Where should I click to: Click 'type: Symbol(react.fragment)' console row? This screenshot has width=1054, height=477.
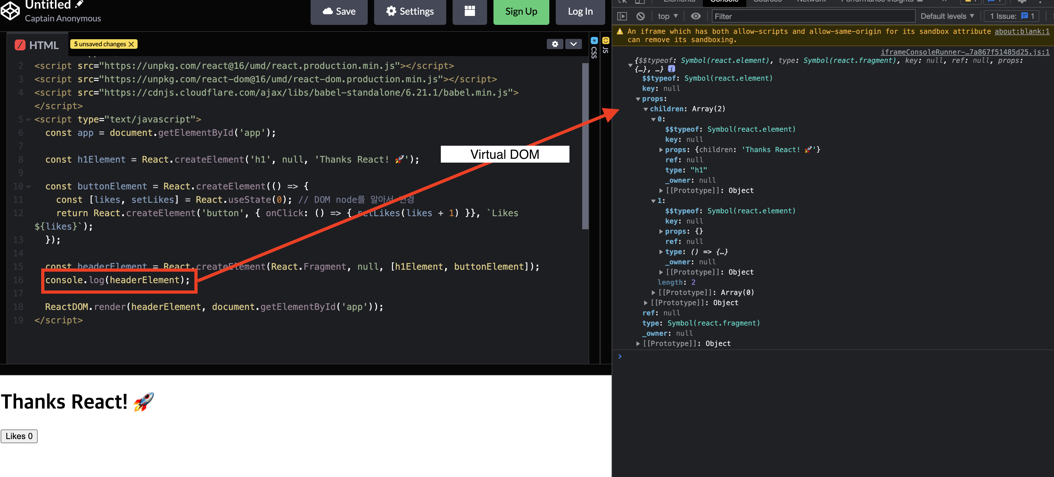(701, 323)
